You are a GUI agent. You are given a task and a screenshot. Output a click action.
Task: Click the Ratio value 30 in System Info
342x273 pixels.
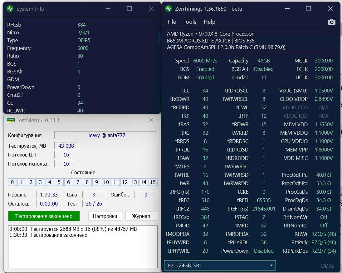[x=80, y=56]
